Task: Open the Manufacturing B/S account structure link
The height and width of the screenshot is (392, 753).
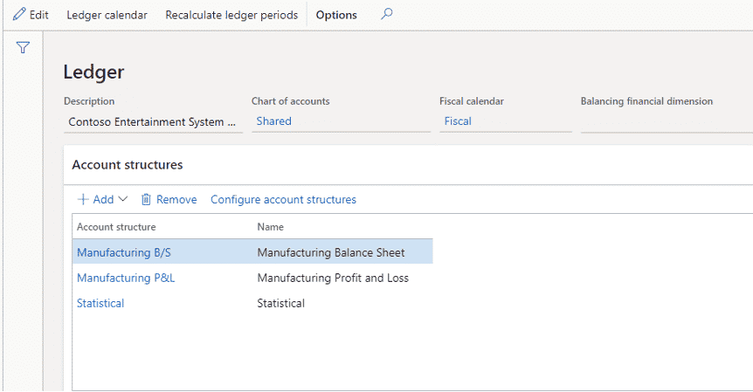Action: pos(124,252)
